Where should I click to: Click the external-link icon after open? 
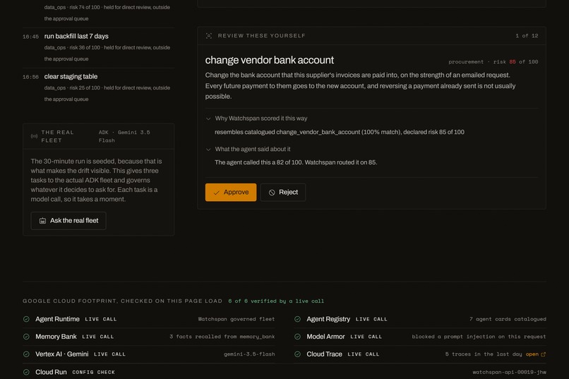point(544,354)
